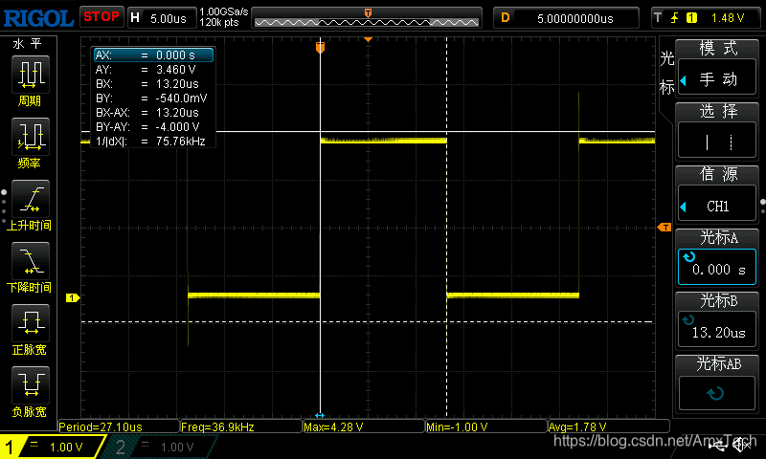Click the BY-AY = -4.000 V readout

[147, 127]
